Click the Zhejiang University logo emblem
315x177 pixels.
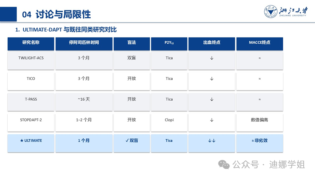271,12
